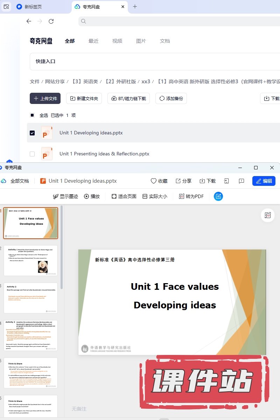Uncheck Unit 1 Developing ideas.pptx checkbox
The width and height of the screenshot is (280, 420).
click(32, 133)
